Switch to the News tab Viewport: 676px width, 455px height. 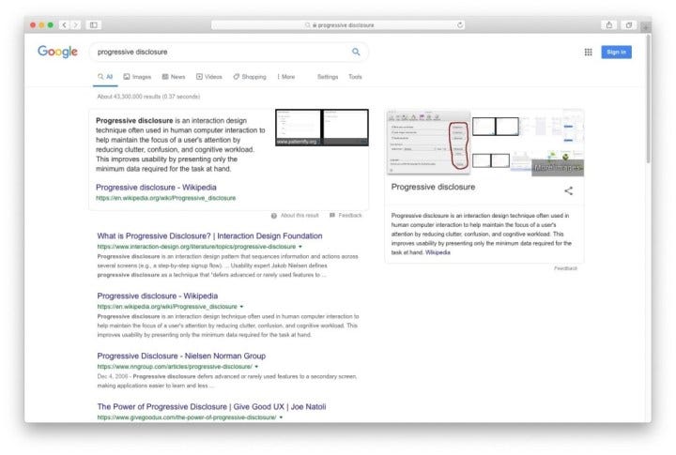(174, 77)
